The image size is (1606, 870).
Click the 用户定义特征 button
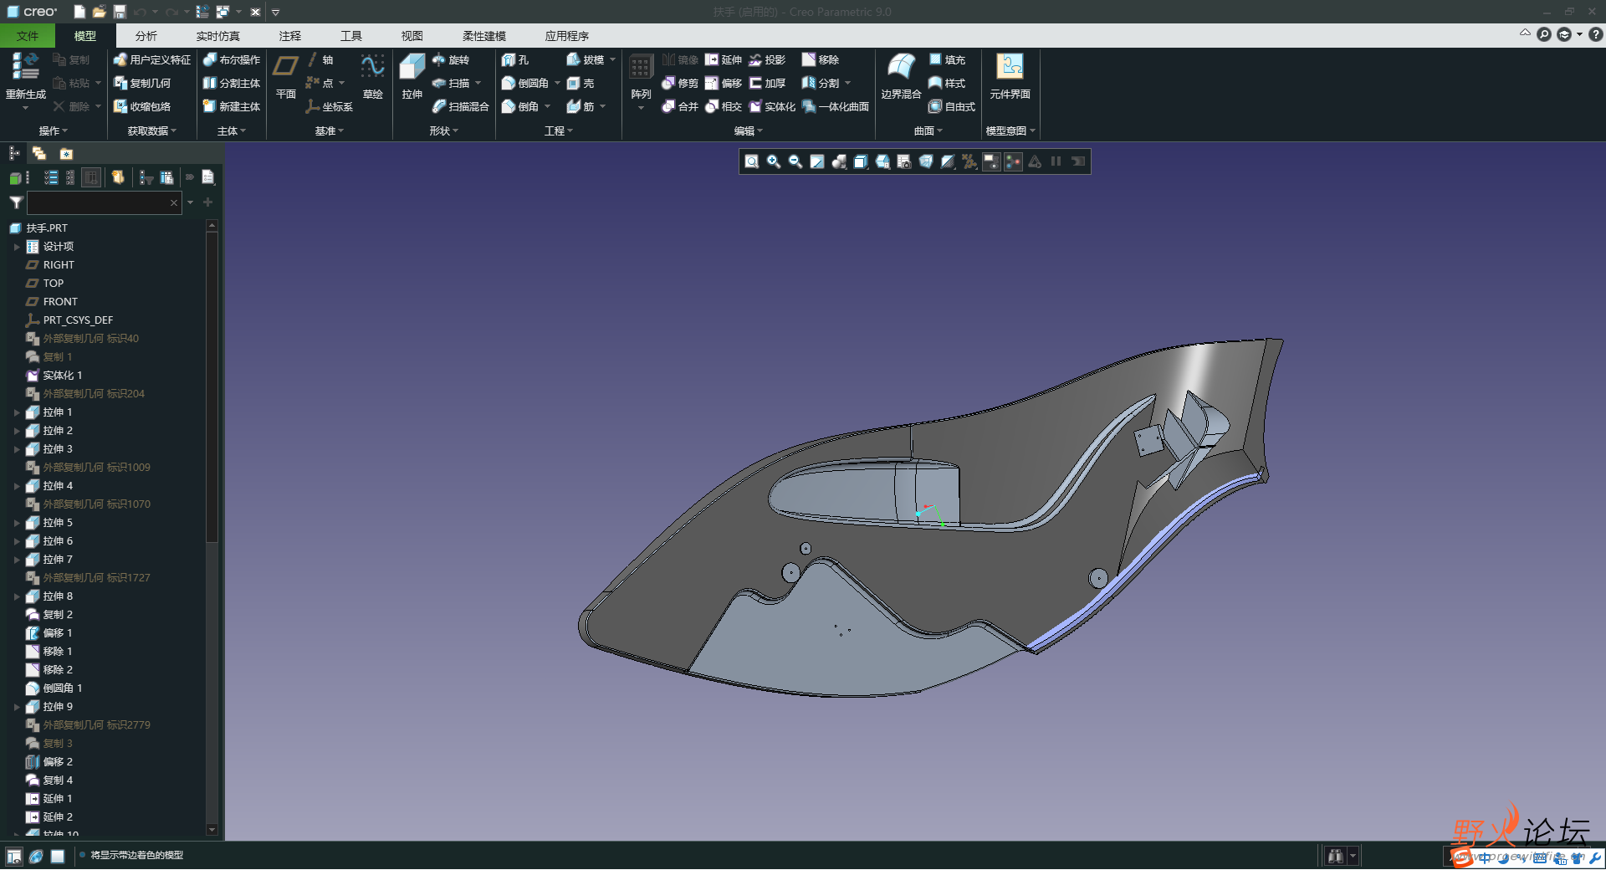152,60
